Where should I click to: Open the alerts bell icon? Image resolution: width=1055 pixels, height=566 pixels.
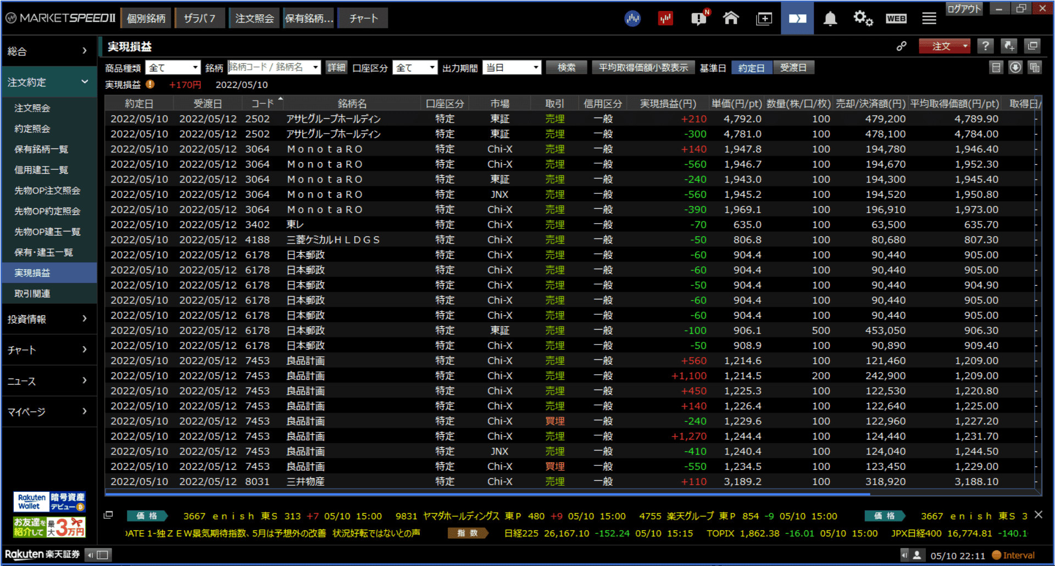pyautogui.click(x=830, y=19)
